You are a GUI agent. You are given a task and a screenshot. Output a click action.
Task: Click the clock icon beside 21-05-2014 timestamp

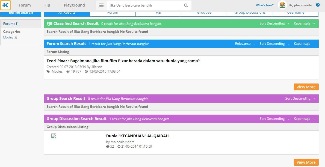pyautogui.click(x=119, y=146)
